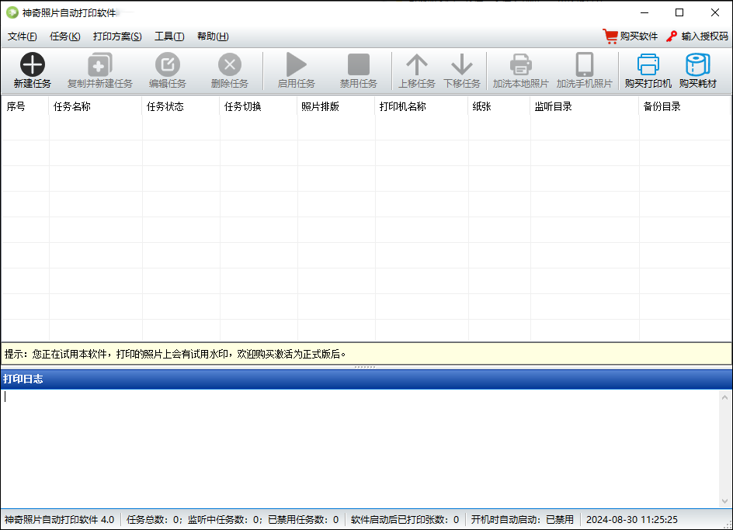Click the 备份目录 column header
The height and width of the screenshot is (530, 733).
[x=684, y=106]
